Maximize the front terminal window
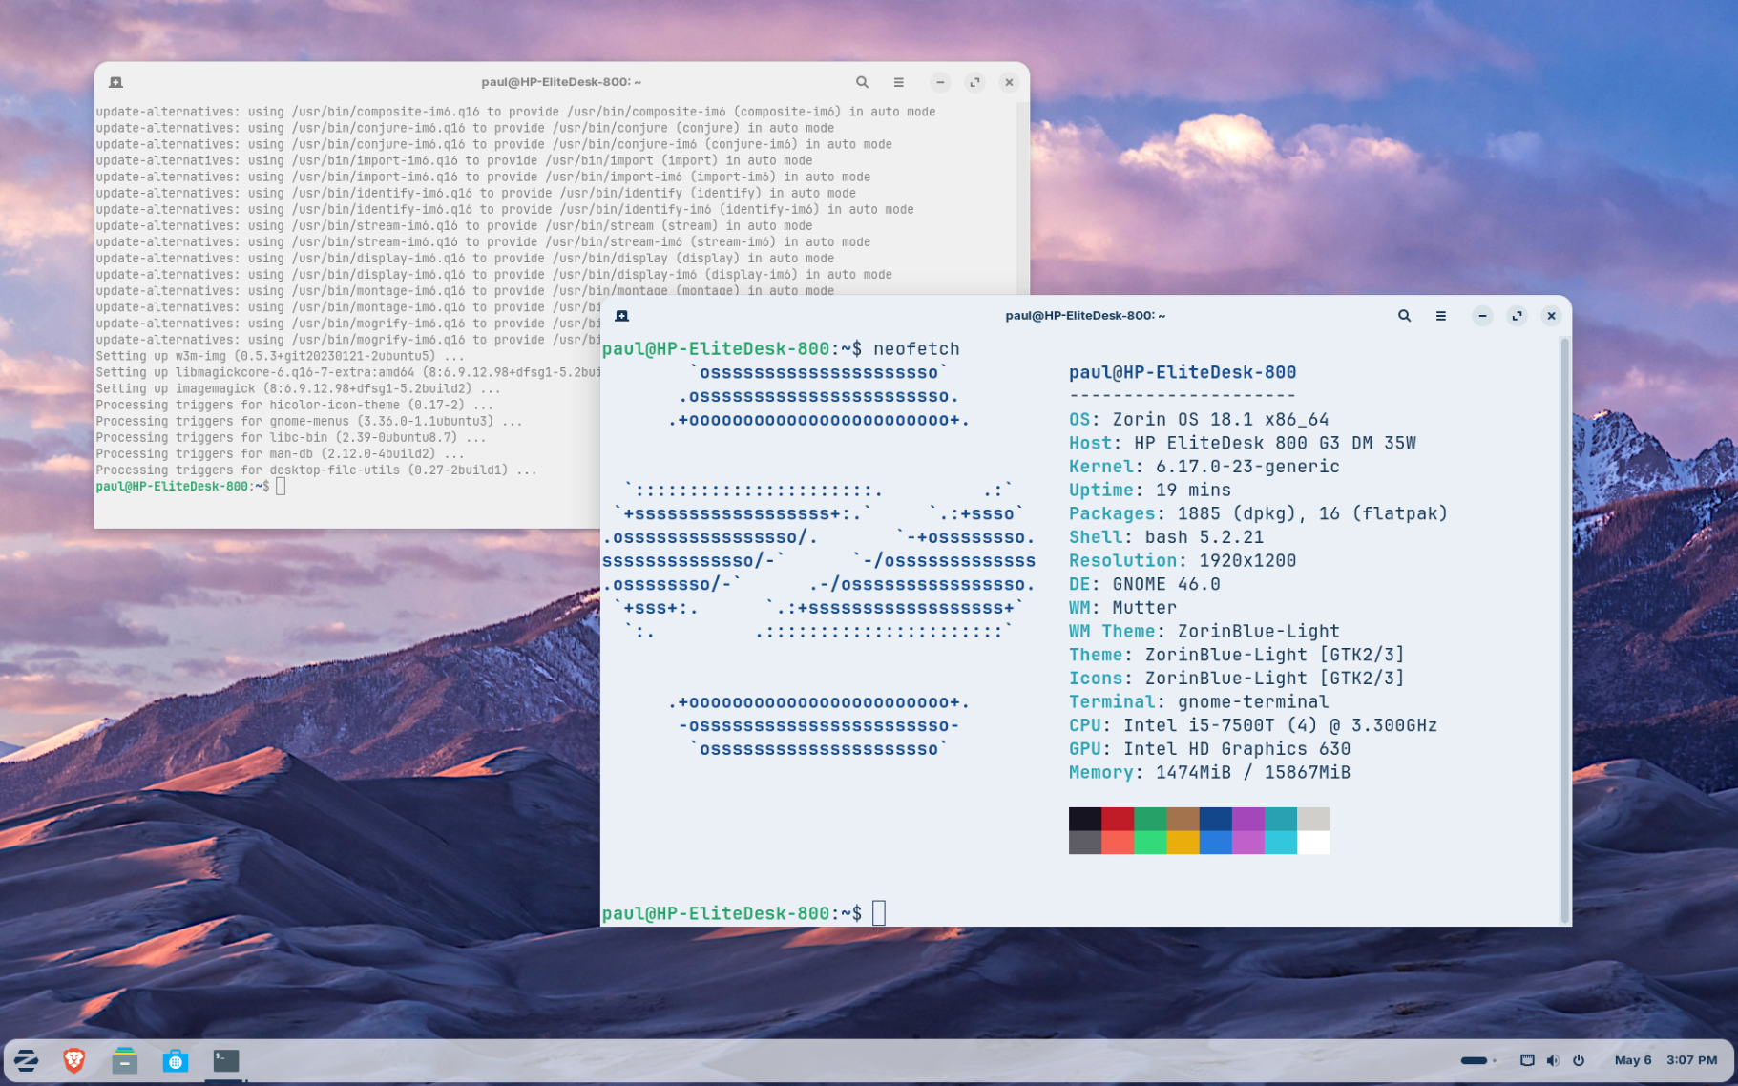Screen dimensions: 1738x1086 pyautogui.click(x=1517, y=316)
